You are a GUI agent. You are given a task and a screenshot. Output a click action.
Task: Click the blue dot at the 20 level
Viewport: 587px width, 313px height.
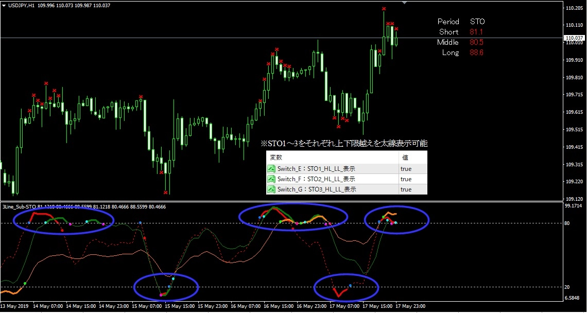click(169, 287)
